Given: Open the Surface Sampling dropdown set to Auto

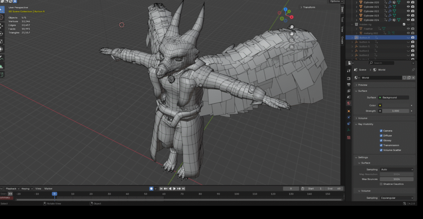Looking at the screenshot, I should pos(397,170).
